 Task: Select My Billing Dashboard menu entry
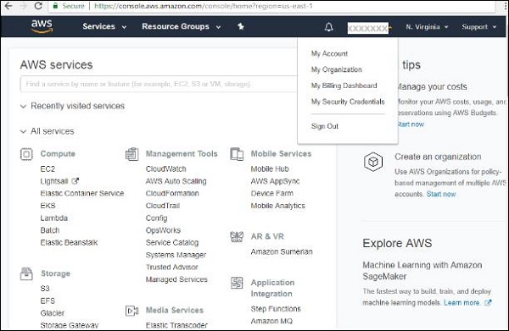(x=344, y=86)
